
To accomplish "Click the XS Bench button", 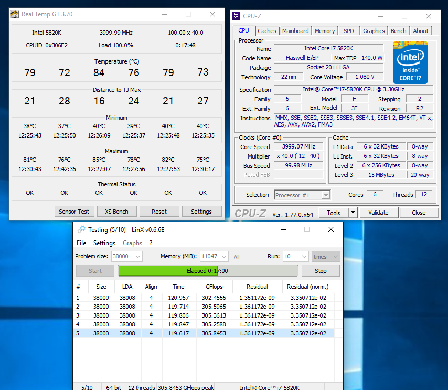I will click(116, 212).
